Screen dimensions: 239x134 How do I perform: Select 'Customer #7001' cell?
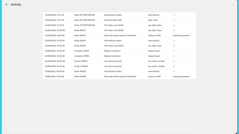(x=82, y=51)
